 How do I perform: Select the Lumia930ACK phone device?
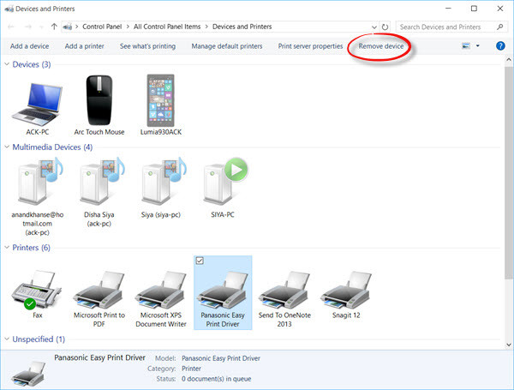click(x=161, y=100)
